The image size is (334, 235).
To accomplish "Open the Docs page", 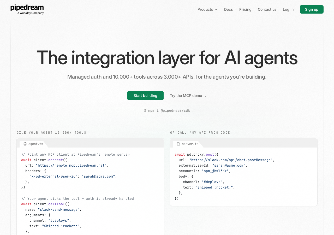I will tap(229, 9).
